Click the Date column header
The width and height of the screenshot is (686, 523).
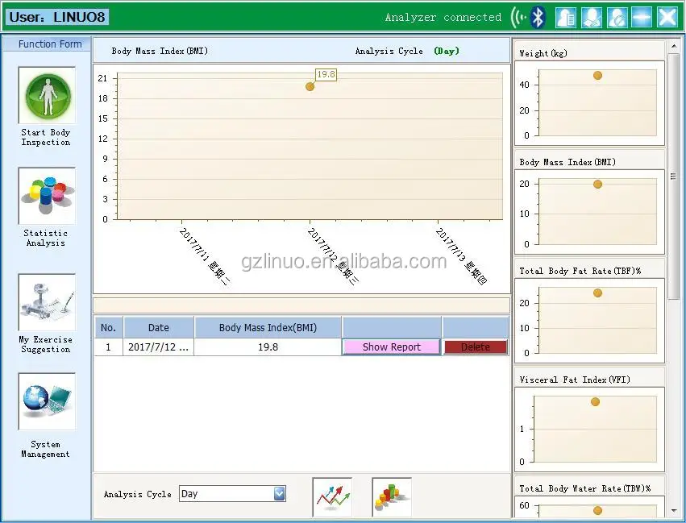pyautogui.click(x=159, y=327)
